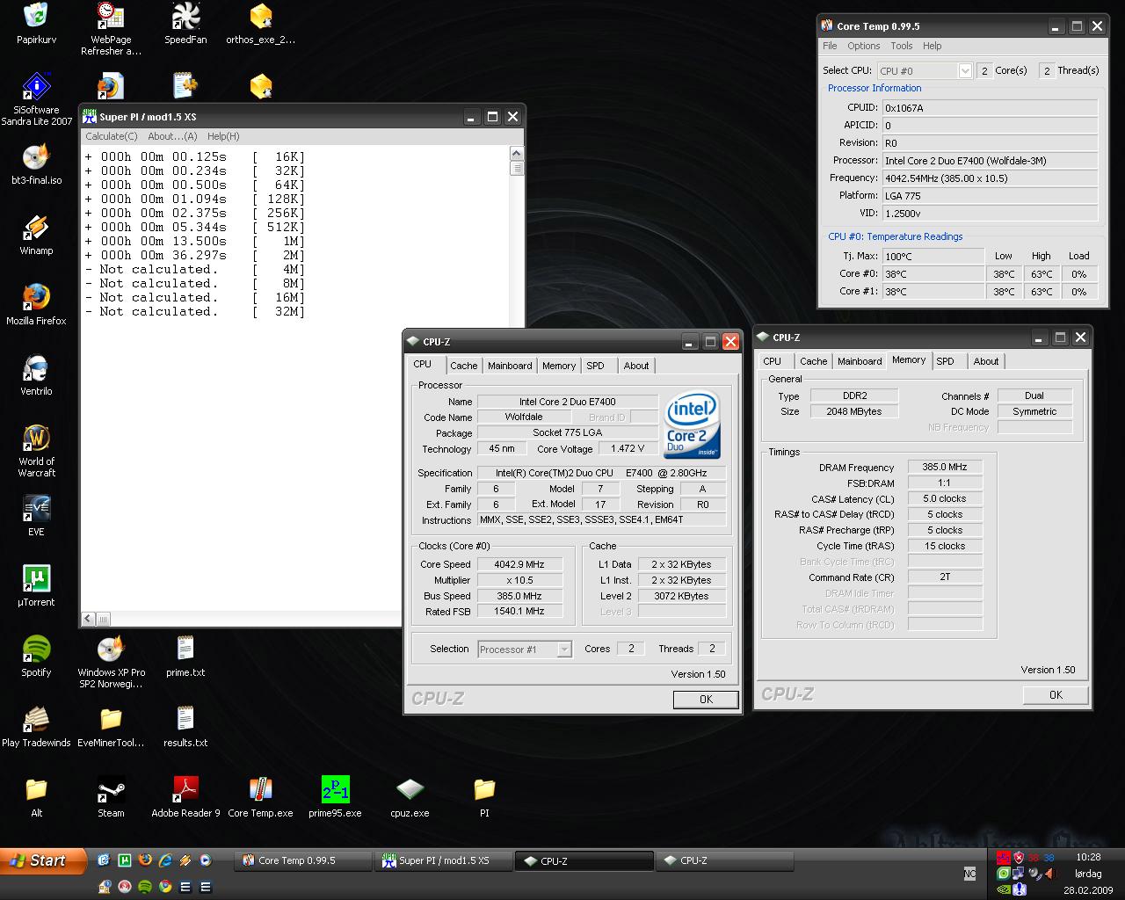This screenshot has width=1125, height=900.
Task: Click the red security shield tray icon
Action: [1019, 857]
